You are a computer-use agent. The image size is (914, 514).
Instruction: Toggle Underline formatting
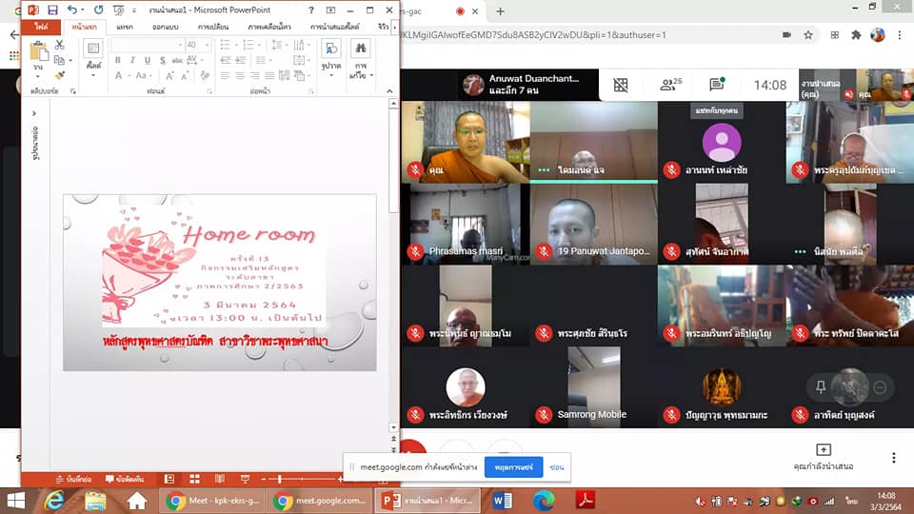pos(148,60)
